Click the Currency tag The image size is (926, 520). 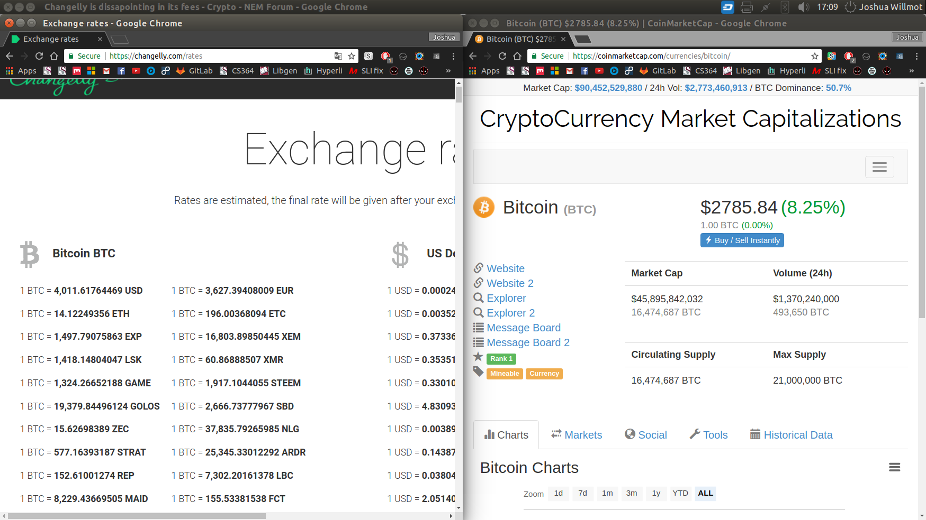point(544,374)
